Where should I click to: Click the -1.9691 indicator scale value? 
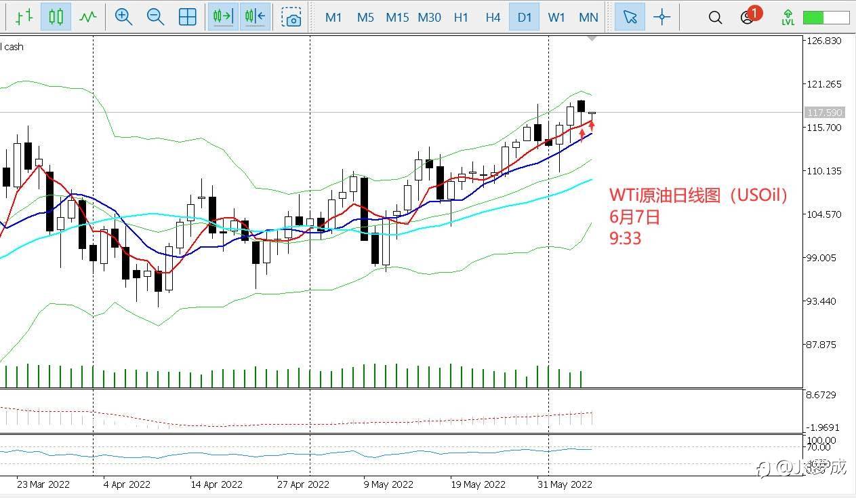coord(823,427)
